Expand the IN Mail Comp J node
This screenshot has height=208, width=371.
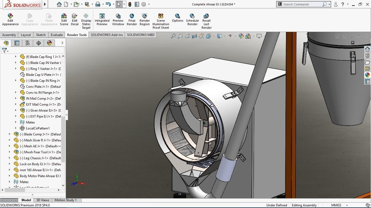point(15,99)
